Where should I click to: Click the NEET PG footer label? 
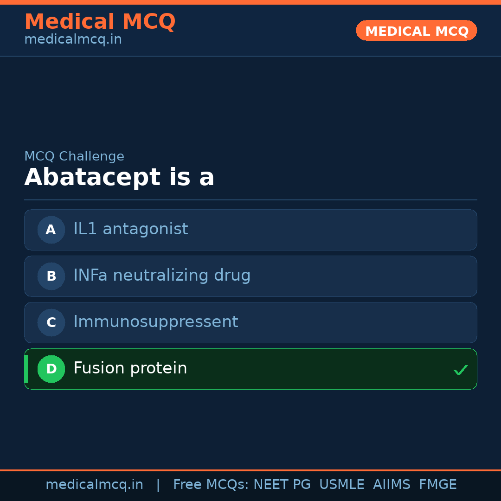coord(282,484)
